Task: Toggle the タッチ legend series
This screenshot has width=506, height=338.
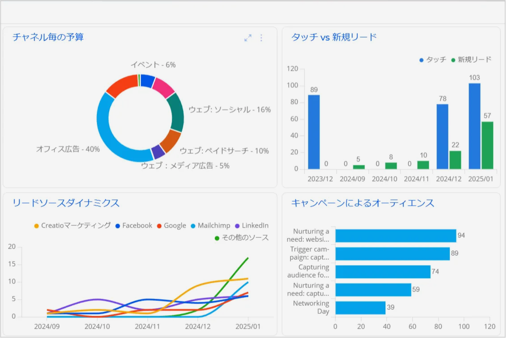Action: coord(433,59)
